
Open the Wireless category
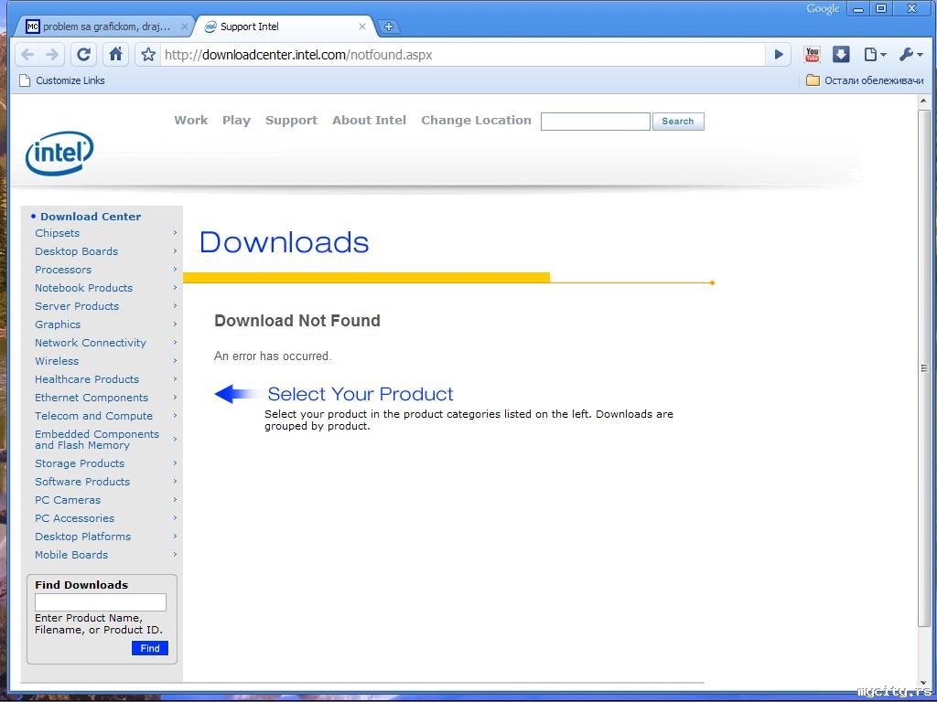[x=57, y=361]
